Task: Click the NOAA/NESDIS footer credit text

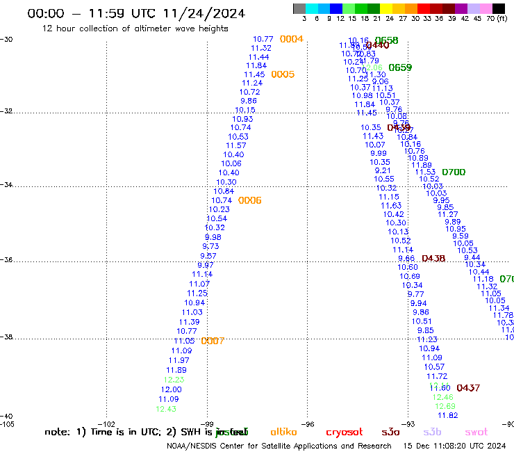Action: click(x=279, y=446)
